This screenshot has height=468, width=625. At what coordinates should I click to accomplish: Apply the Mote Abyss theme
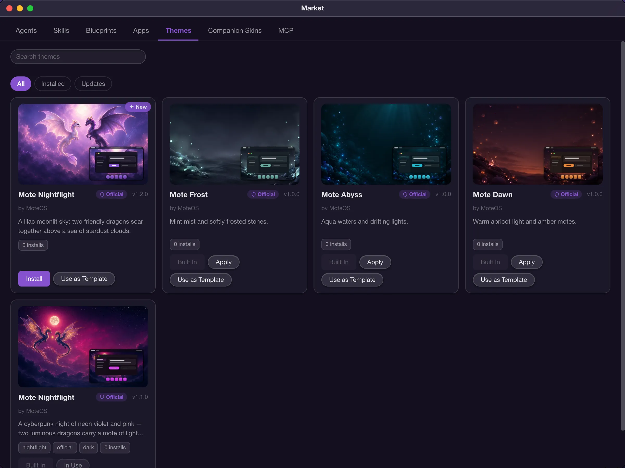click(375, 262)
